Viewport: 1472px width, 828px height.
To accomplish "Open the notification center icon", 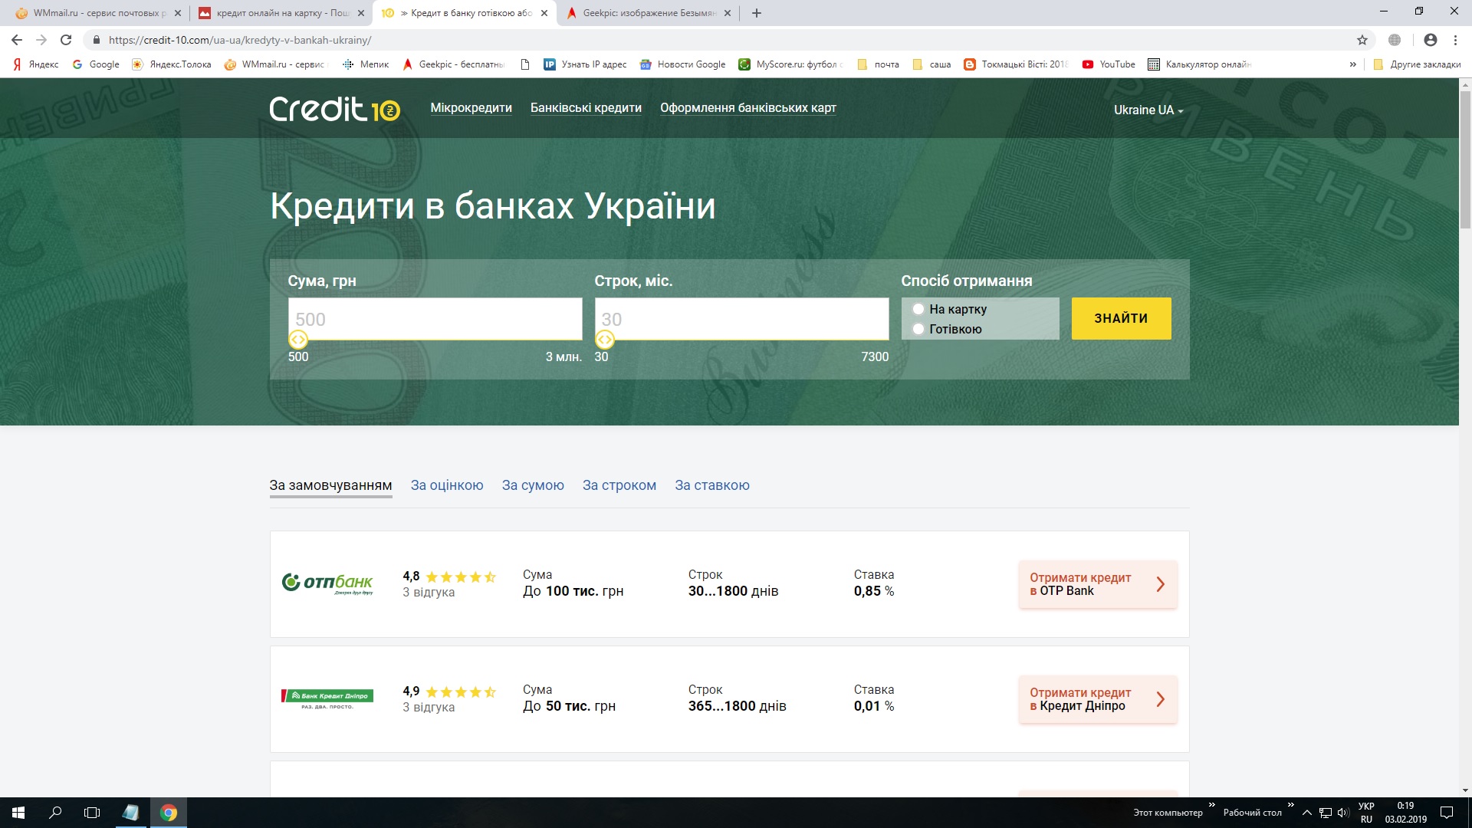I will (1447, 813).
